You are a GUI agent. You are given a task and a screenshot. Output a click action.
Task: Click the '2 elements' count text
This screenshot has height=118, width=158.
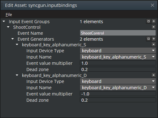point(91,39)
